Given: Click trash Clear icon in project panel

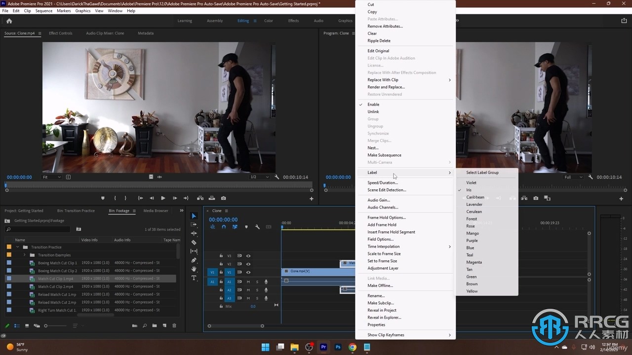Looking at the screenshot, I should [x=174, y=326].
